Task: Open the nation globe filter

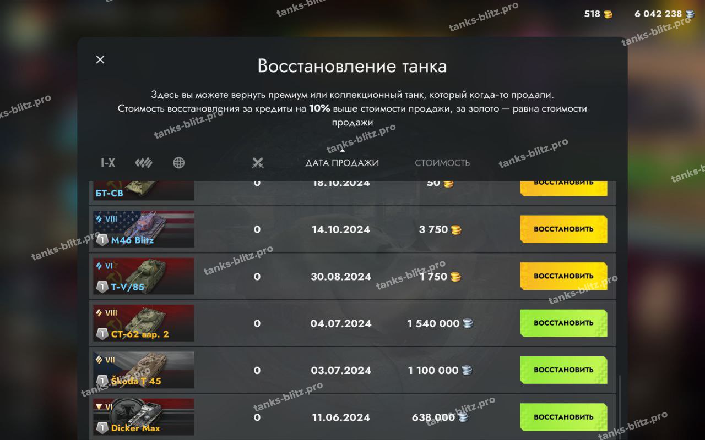Action: (178, 163)
